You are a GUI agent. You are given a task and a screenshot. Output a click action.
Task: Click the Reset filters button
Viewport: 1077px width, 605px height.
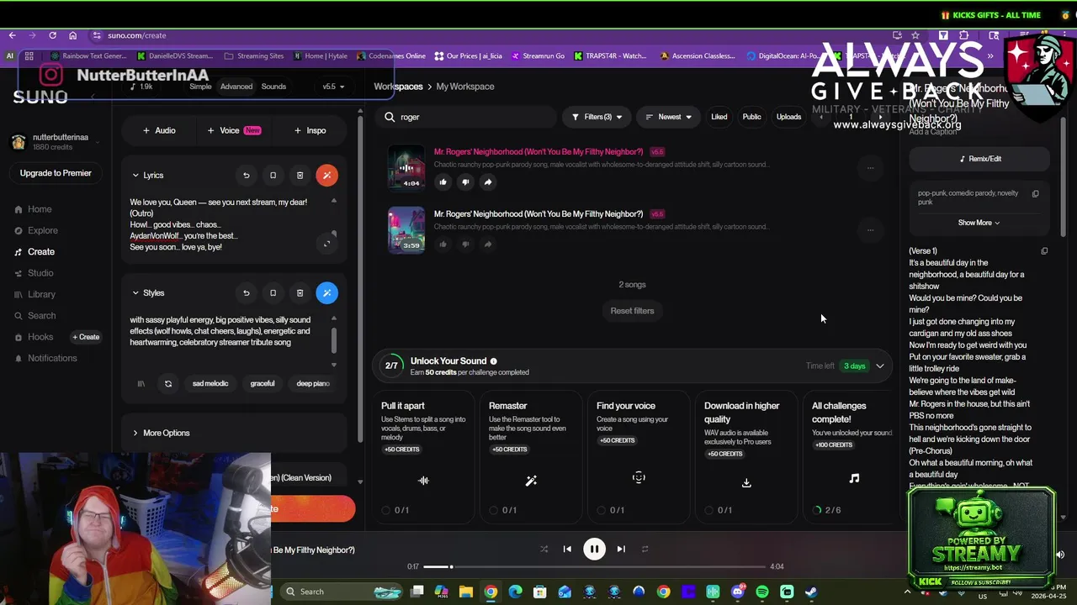pos(632,311)
